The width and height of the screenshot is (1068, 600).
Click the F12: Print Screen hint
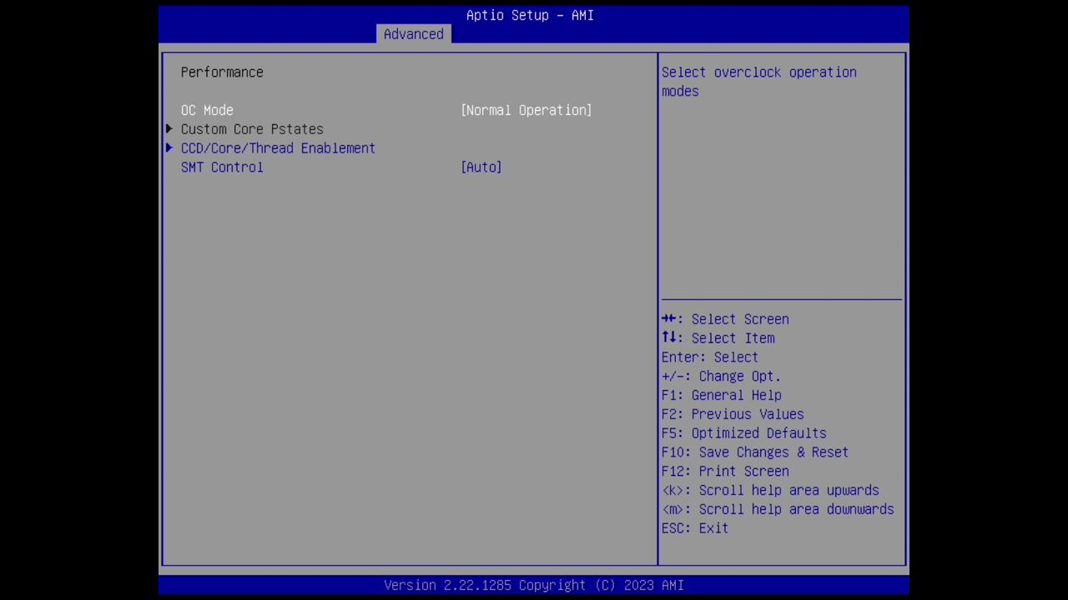coord(725,472)
